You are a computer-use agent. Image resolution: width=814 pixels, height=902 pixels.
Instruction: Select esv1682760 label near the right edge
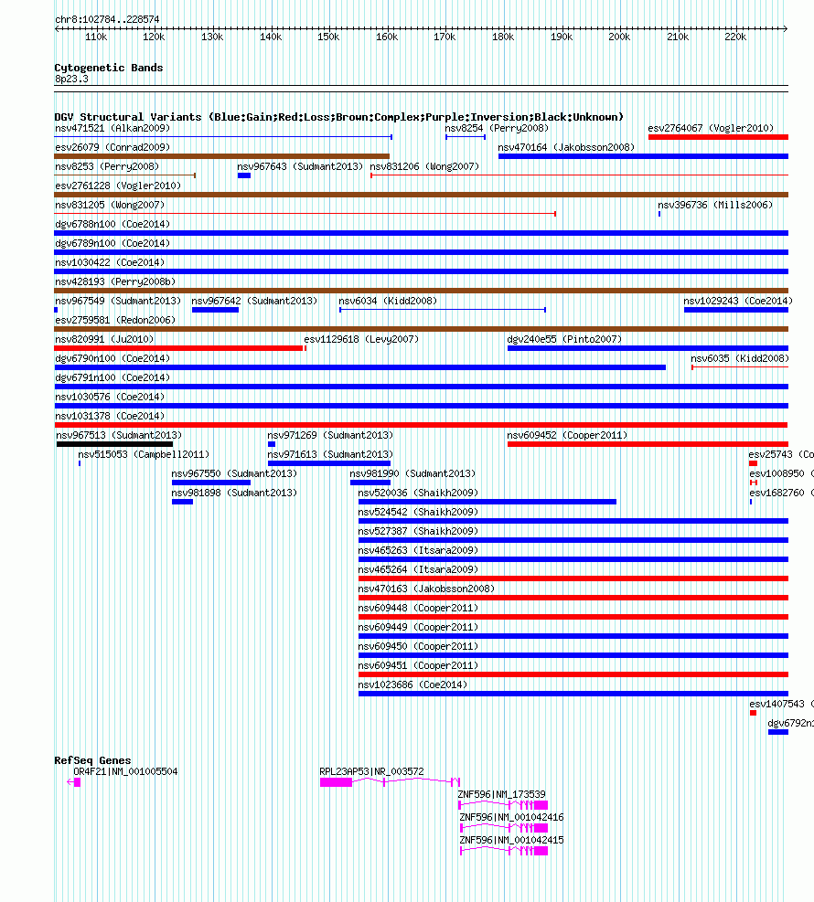tap(781, 493)
